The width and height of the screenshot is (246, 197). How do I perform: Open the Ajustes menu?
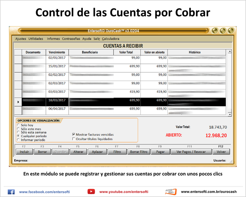click(x=21, y=39)
